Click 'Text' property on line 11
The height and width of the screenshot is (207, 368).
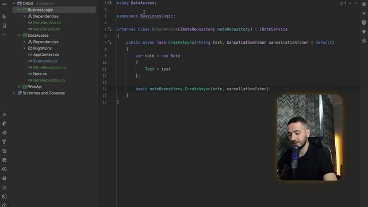(149, 69)
